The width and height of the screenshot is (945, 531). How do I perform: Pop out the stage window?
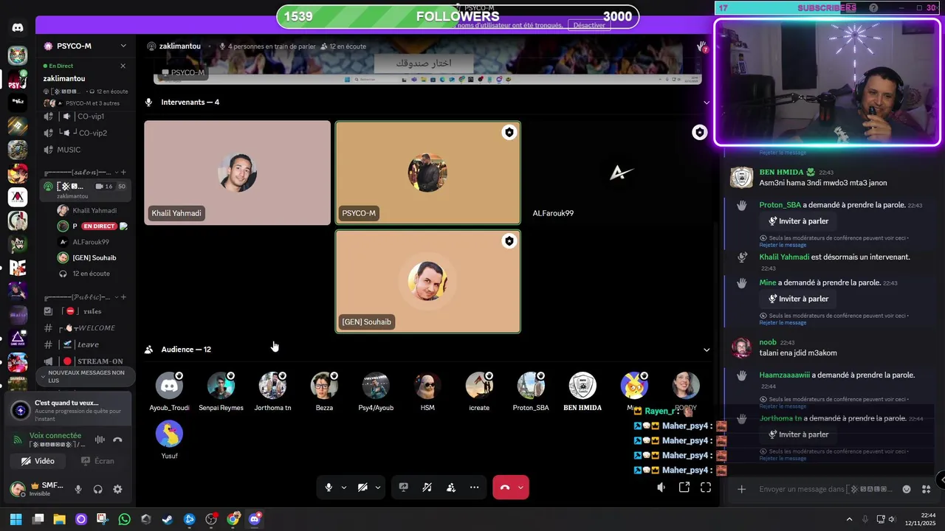tap(684, 487)
